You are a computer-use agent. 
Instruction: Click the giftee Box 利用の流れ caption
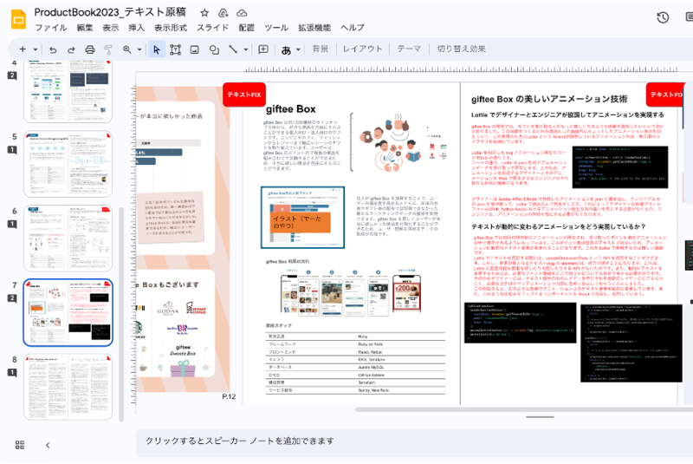coord(288,261)
